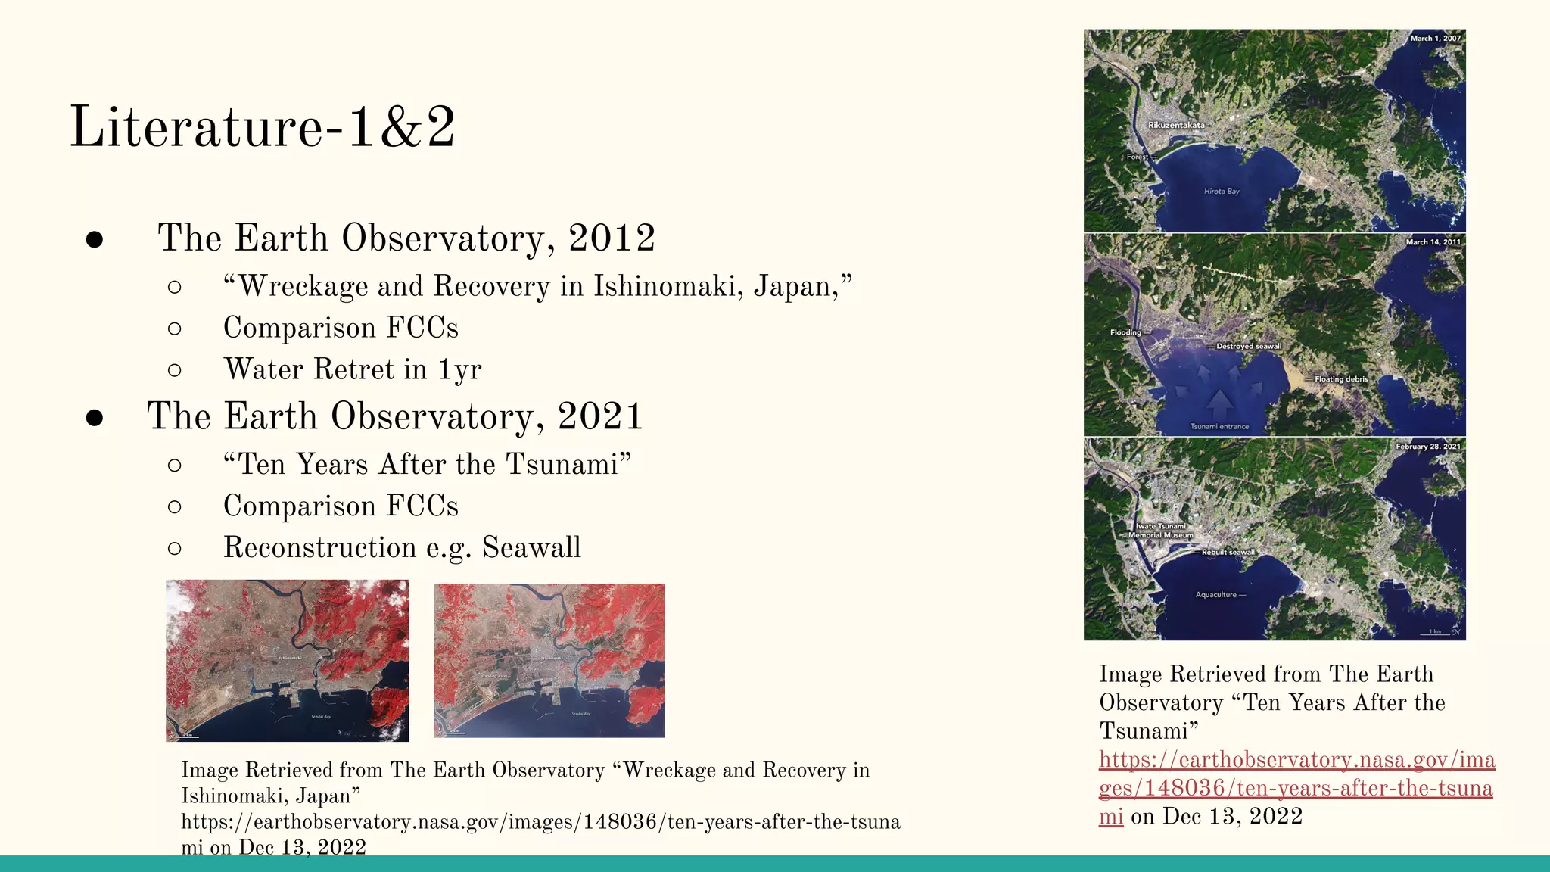This screenshot has height=872, width=1550.
Task: Click "Wreckage and Recovery in Ishinomaki, Japan," line
Action: [x=538, y=286]
